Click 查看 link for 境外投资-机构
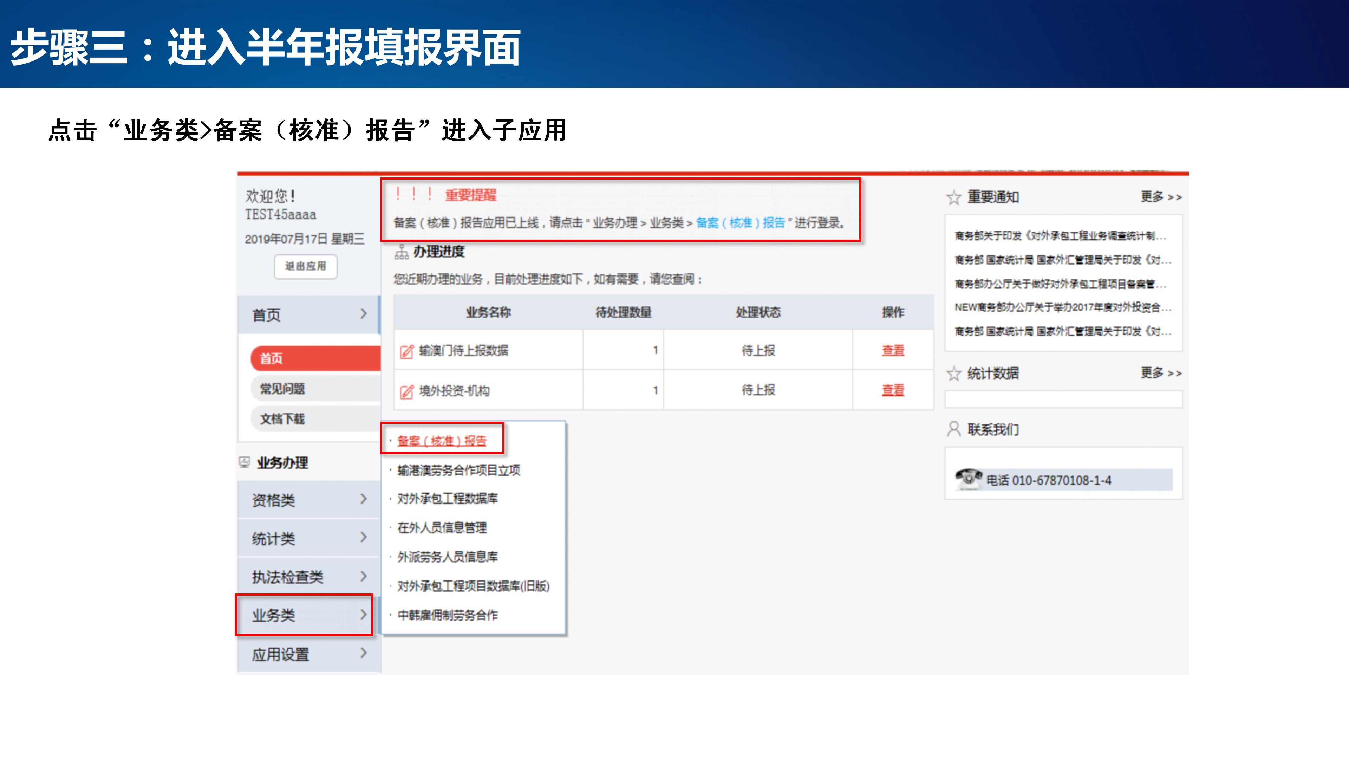Image resolution: width=1349 pixels, height=759 pixels. pyautogui.click(x=893, y=390)
